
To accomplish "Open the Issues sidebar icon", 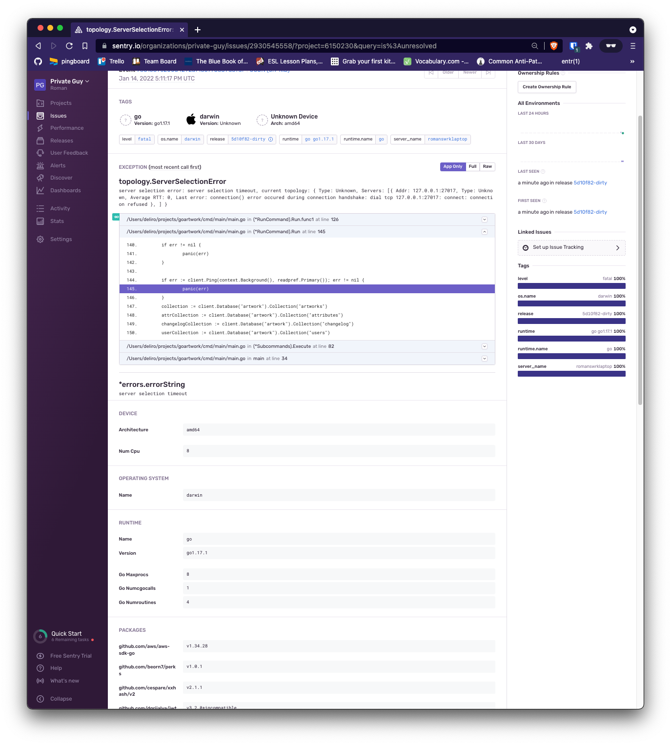I will 41,116.
